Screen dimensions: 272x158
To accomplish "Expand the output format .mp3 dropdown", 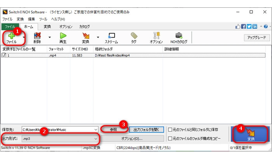I will click(96, 138).
